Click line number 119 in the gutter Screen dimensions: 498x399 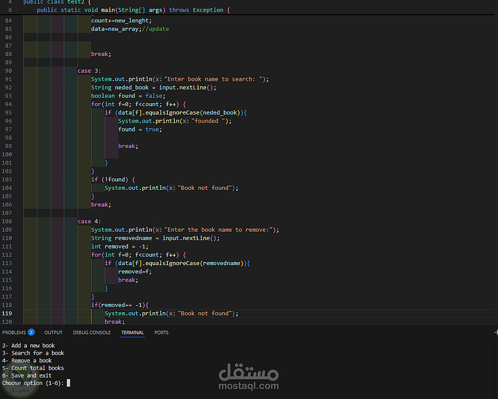click(x=6, y=313)
